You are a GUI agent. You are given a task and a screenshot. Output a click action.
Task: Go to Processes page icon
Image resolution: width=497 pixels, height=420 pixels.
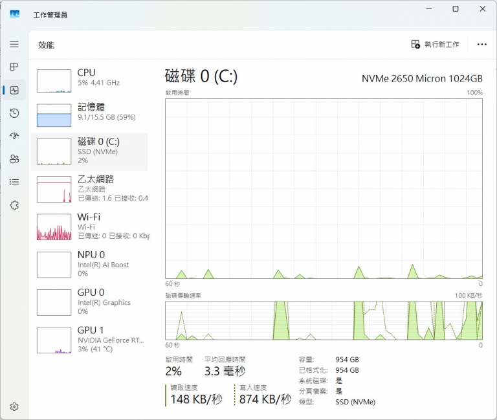click(14, 67)
